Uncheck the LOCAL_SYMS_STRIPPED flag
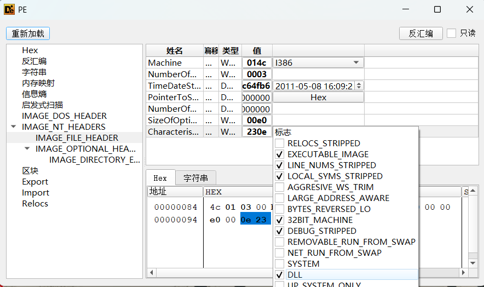 pyautogui.click(x=280, y=176)
